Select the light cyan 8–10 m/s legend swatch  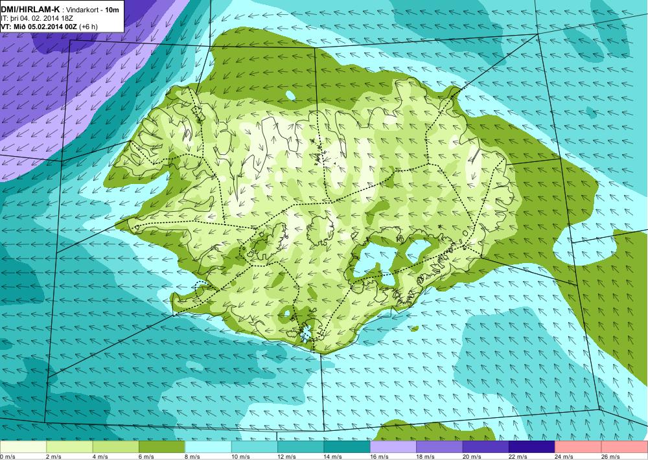(208, 447)
